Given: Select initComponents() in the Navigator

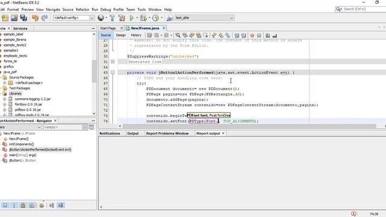Looking at the screenshot, I should (x=22, y=144).
